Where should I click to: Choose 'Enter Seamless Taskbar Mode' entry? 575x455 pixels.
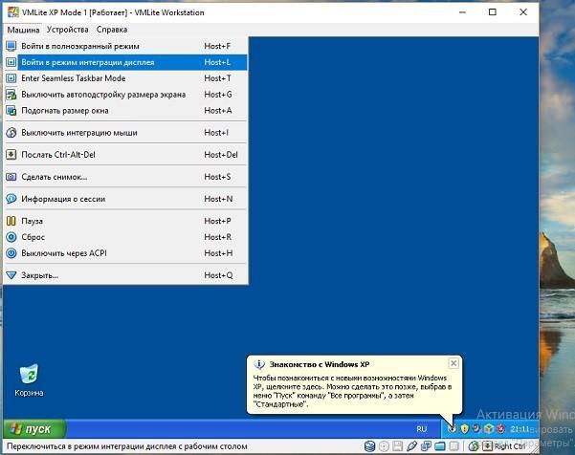pyautogui.click(x=125, y=78)
